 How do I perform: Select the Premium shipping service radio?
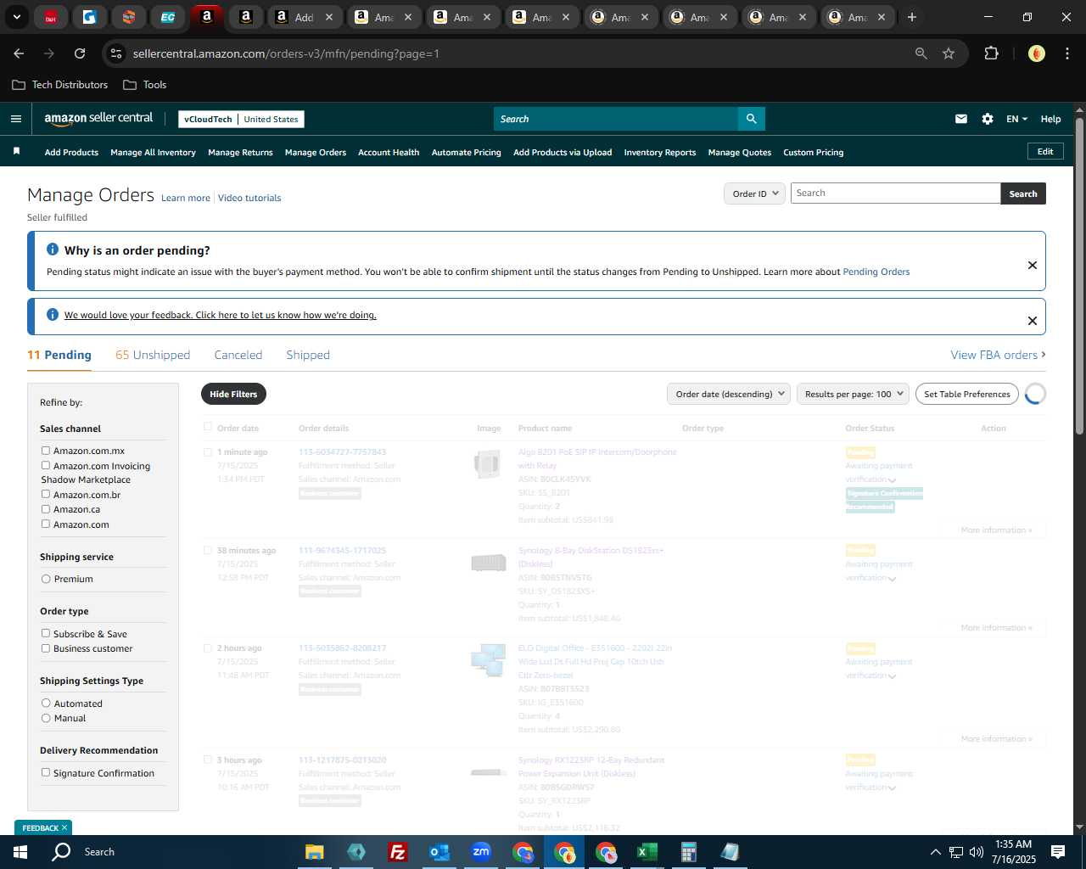click(x=46, y=579)
